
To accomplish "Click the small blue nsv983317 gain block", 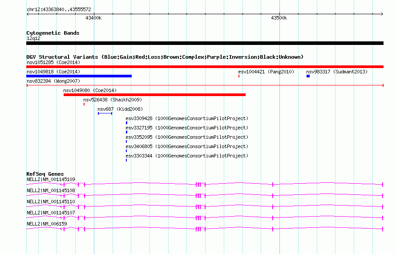I will click(x=308, y=76).
